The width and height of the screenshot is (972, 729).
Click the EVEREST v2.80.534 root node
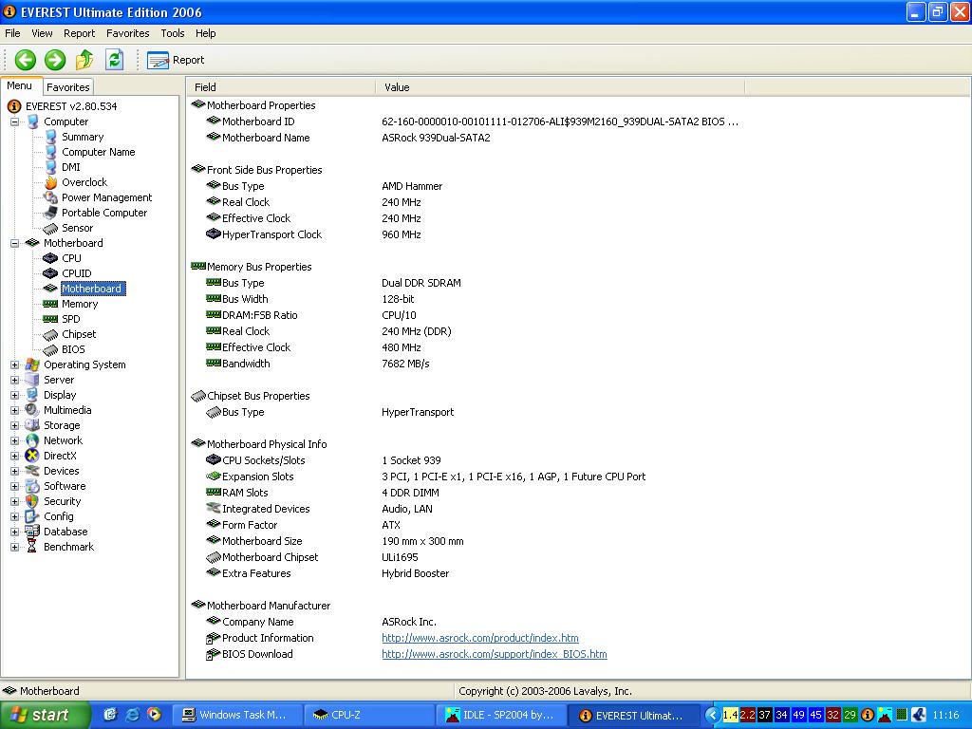coord(70,106)
